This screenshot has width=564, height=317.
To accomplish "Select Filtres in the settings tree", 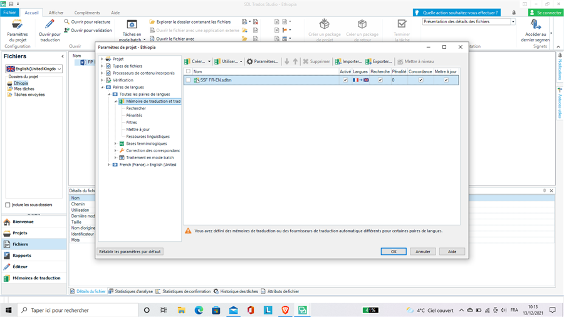I will click(132, 123).
